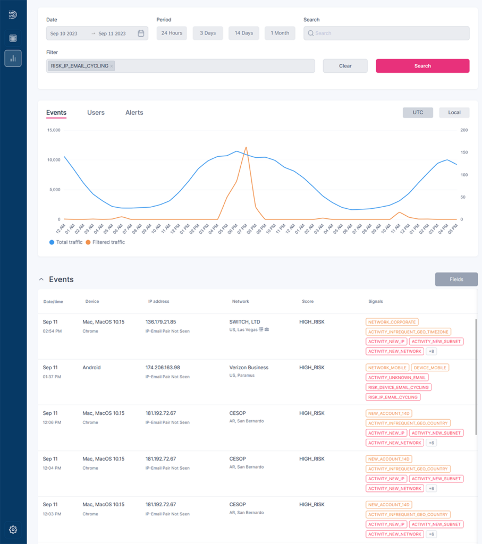
Task: Click the app logo in sidebar
Action: tap(13, 15)
